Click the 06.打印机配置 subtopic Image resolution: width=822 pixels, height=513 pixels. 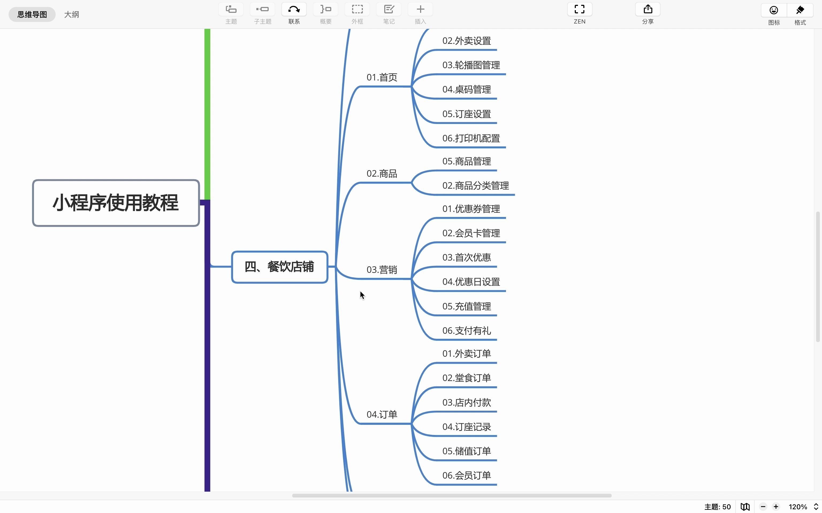pyautogui.click(x=471, y=138)
